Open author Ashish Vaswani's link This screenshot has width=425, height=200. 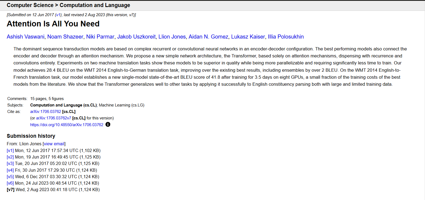(x=26, y=37)
